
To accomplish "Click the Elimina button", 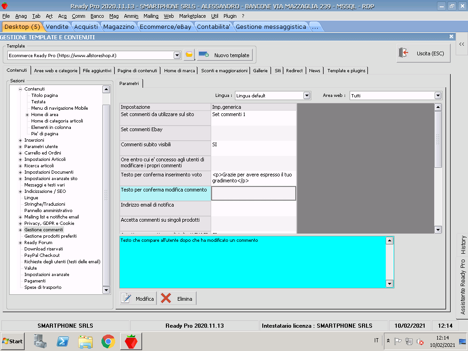I will (x=178, y=298).
